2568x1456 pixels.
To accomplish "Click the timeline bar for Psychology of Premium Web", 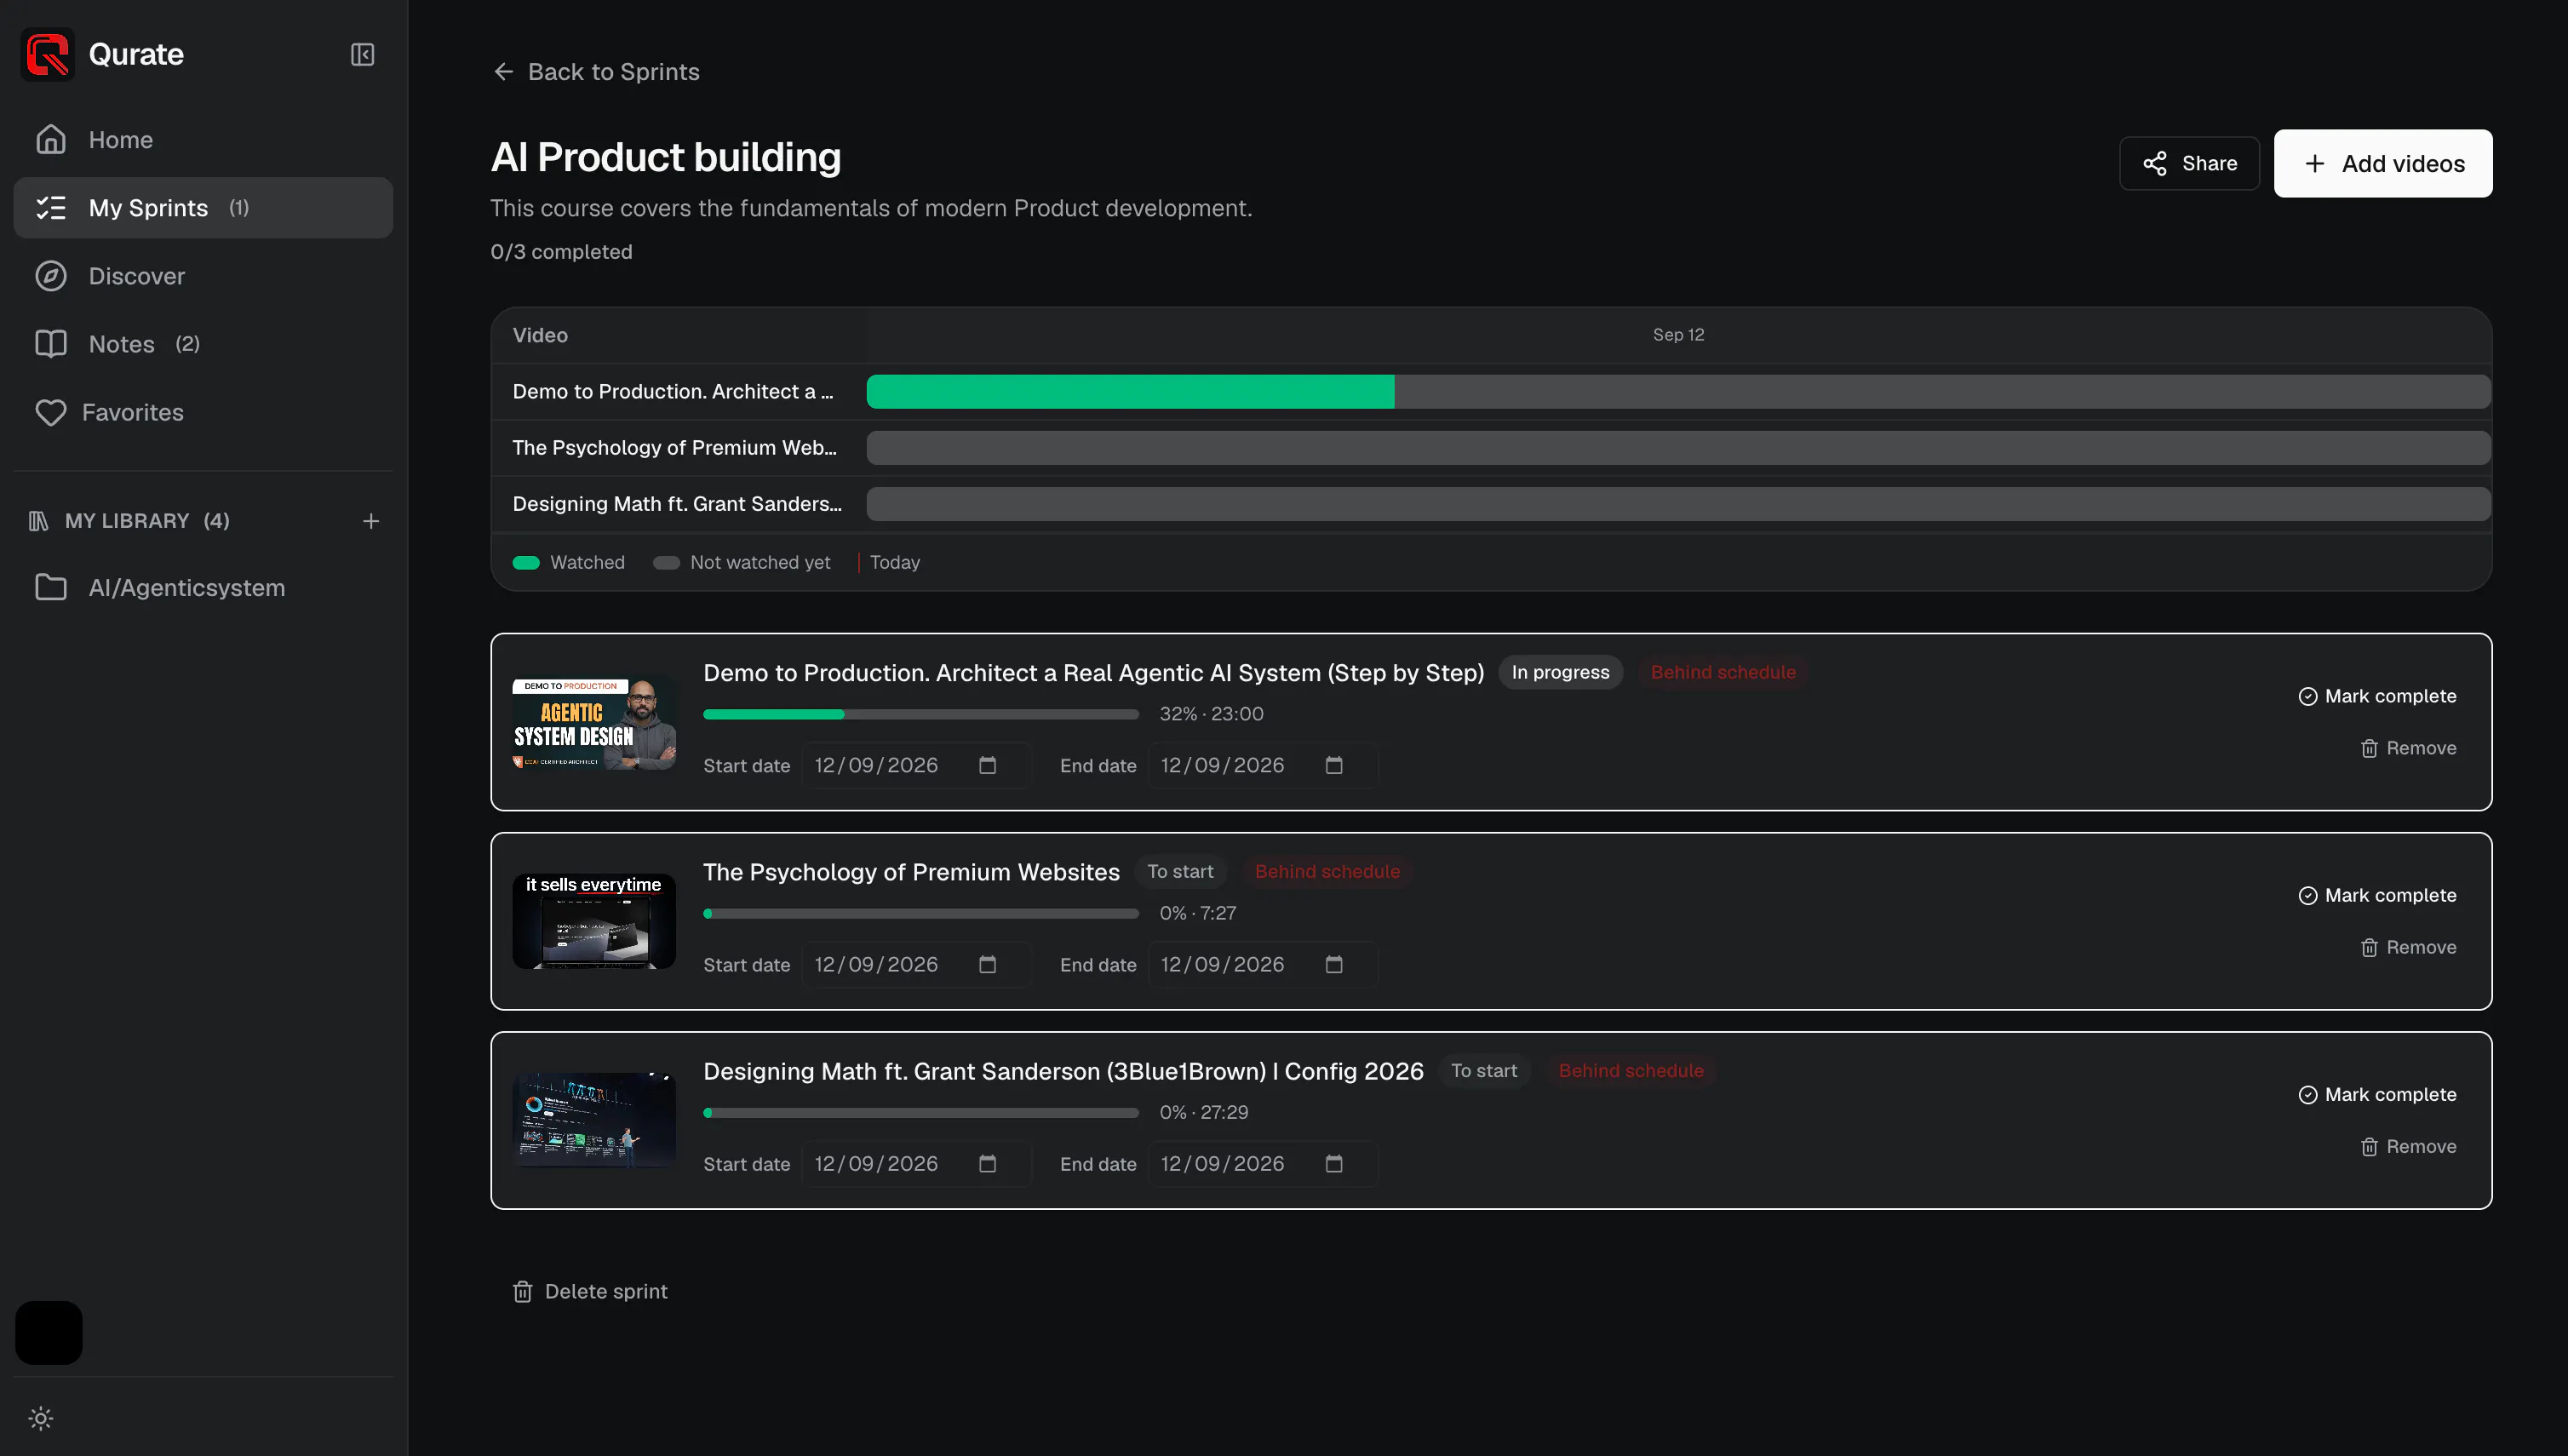I will [x=1678, y=448].
